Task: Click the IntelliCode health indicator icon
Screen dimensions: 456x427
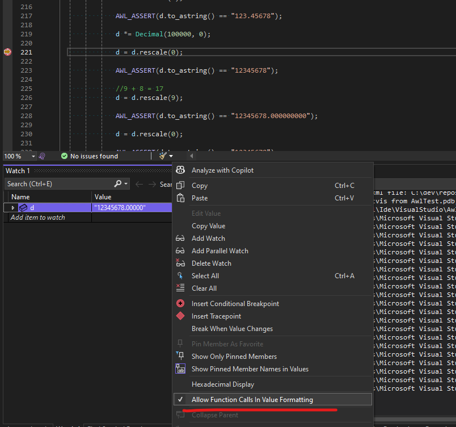Action: pos(42,156)
